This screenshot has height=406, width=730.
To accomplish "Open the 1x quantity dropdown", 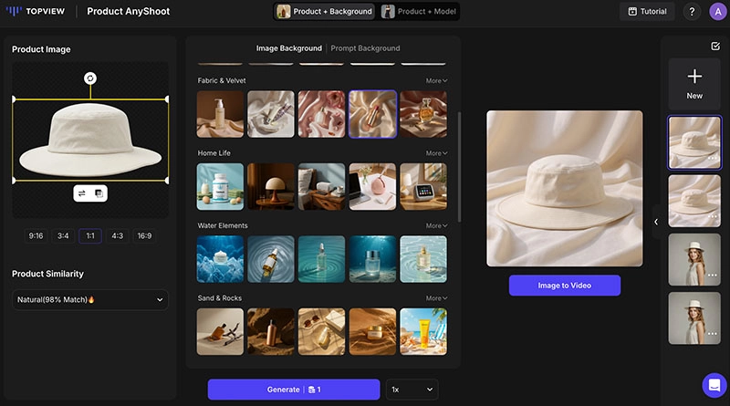I will click(412, 390).
